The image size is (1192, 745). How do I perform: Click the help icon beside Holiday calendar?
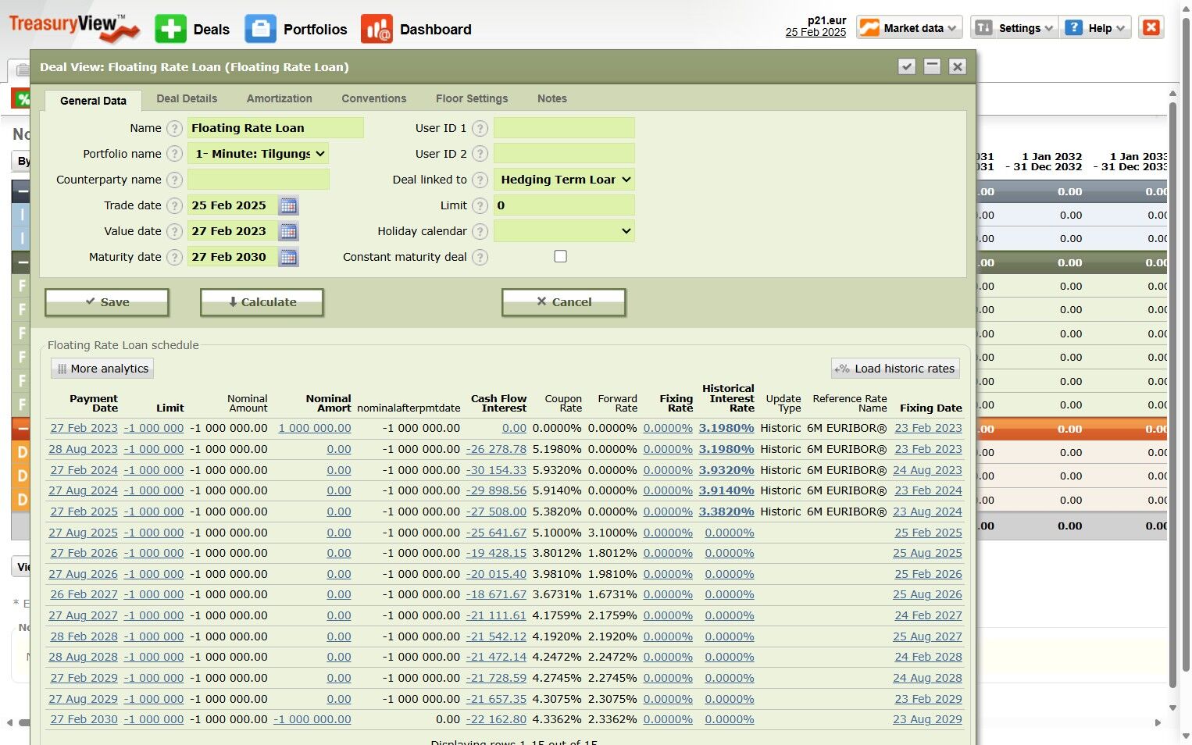click(x=480, y=231)
